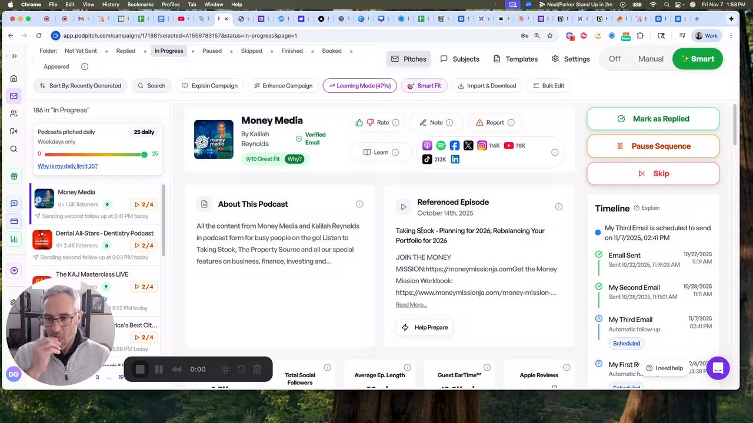Expand the Timeline Explain option

[x=647, y=208]
